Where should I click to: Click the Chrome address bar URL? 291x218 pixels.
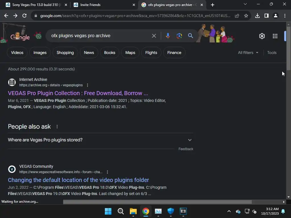pyautogui.click(x=135, y=16)
